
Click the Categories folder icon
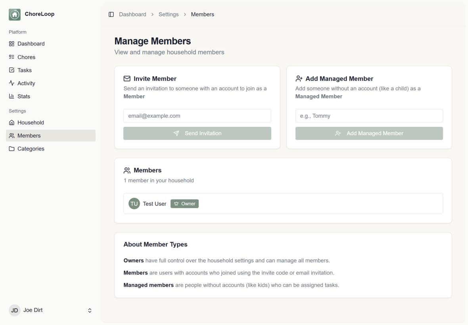[x=12, y=149]
